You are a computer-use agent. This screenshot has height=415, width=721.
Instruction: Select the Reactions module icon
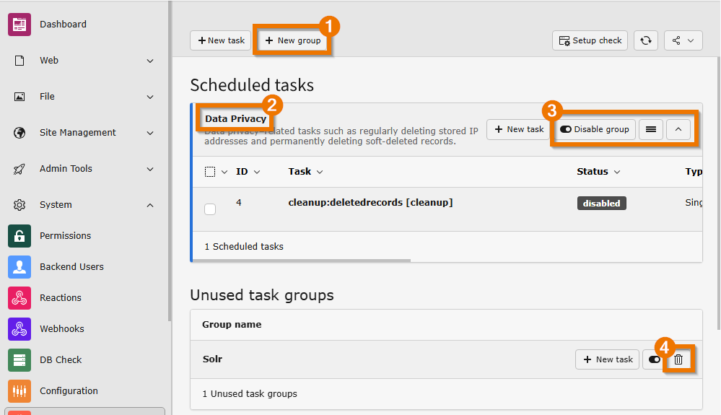point(19,298)
